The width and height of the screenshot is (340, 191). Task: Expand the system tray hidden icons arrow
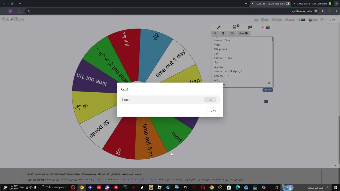[x=40, y=188]
